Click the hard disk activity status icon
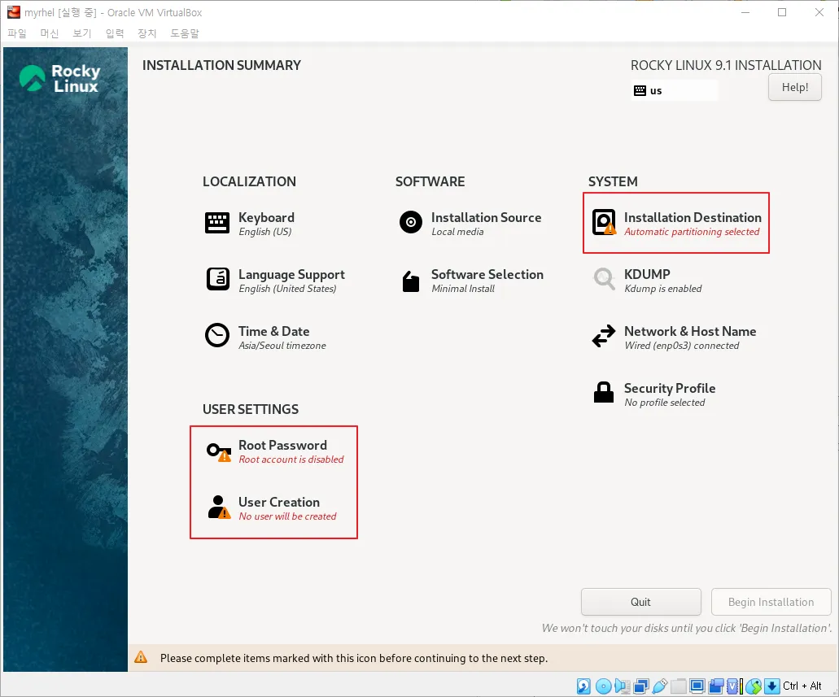 (583, 686)
